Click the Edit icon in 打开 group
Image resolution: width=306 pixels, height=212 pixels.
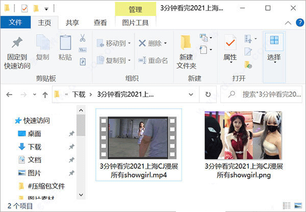pyautogui.click(x=248, y=51)
